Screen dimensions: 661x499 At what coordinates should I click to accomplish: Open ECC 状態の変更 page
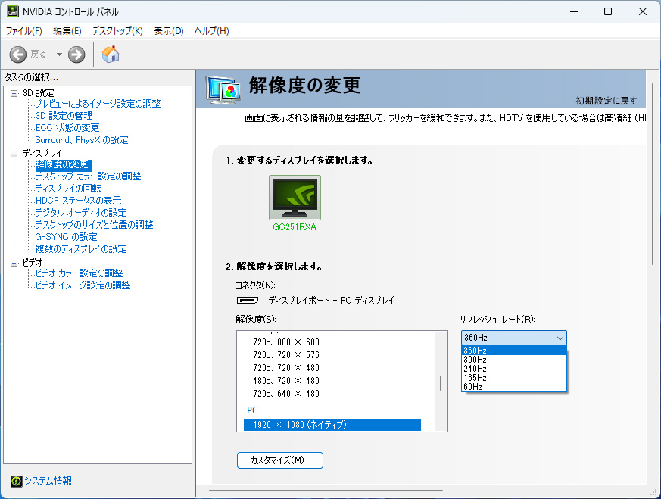tap(67, 128)
